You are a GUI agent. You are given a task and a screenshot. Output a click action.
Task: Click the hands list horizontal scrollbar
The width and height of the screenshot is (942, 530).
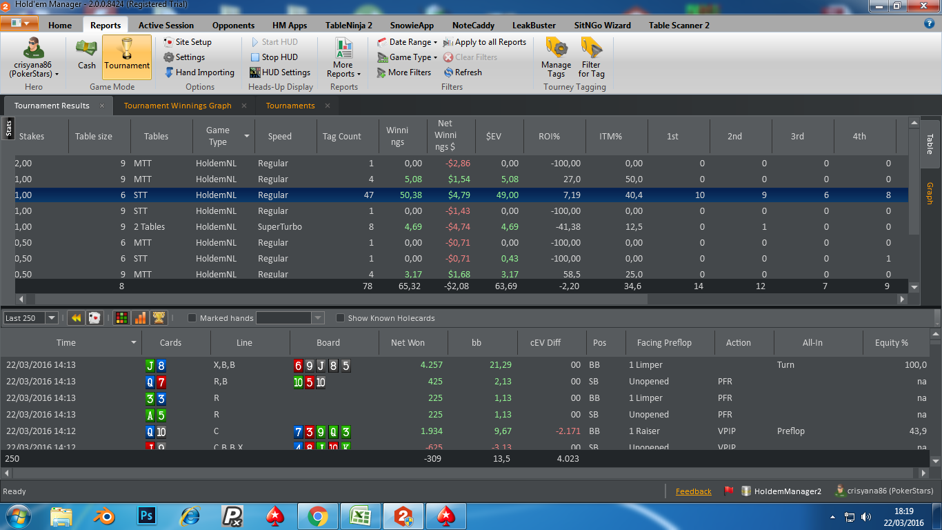coord(465,473)
